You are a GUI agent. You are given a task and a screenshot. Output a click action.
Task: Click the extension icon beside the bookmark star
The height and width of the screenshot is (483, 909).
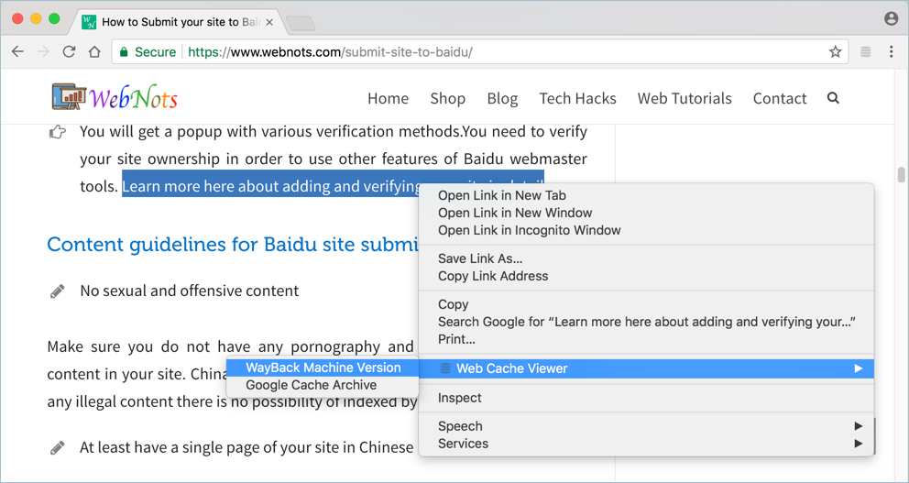coord(865,52)
